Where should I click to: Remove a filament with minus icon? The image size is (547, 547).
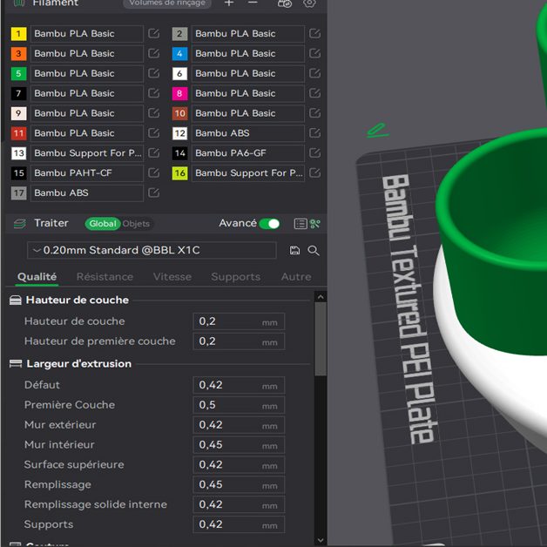coord(253,3)
